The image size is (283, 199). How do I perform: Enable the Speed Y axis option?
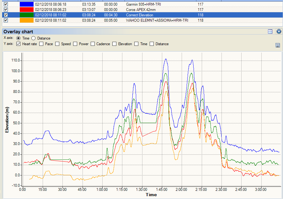click(57, 44)
